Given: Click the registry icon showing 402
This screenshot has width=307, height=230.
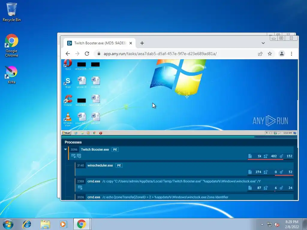Looking at the screenshot, I should [x=266, y=156].
